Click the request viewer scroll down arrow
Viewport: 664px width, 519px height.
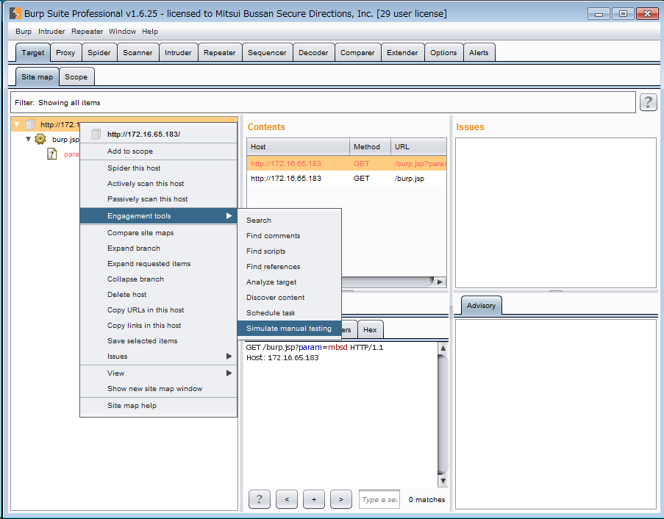[x=443, y=481]
